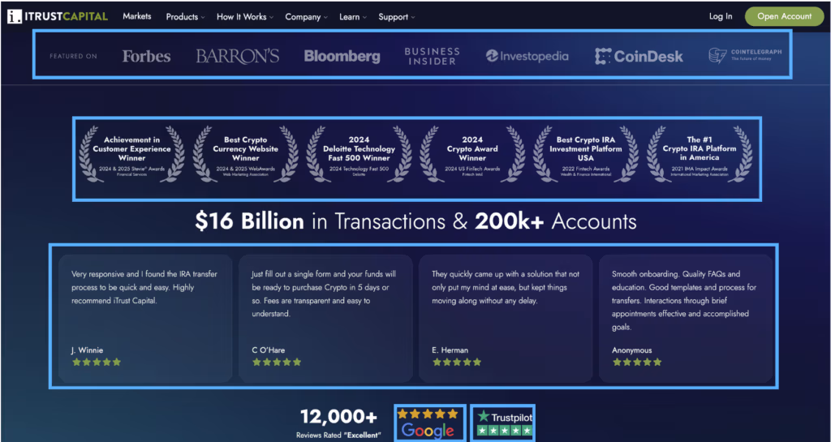Open the Support dropdown menu
The width and height of the screenshot is (831, 442).
pyautogui.click(x=396, y=17)
